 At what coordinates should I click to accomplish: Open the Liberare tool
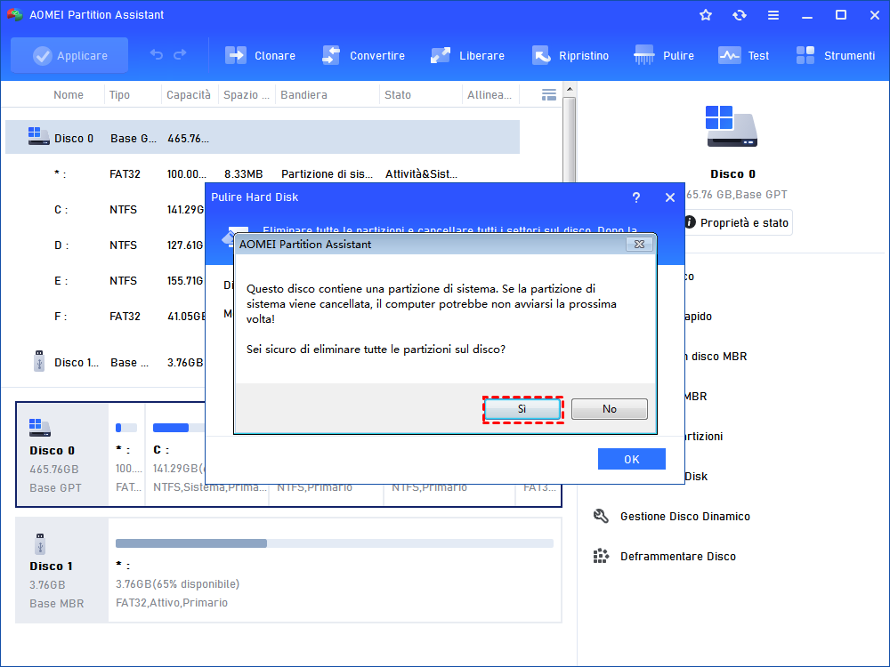pyautogui.click(x=467, y=55)
